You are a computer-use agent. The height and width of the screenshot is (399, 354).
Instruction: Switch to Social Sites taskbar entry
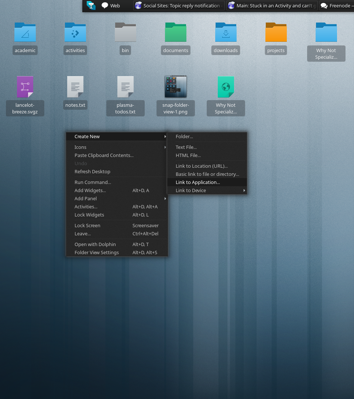coord(179,6)
